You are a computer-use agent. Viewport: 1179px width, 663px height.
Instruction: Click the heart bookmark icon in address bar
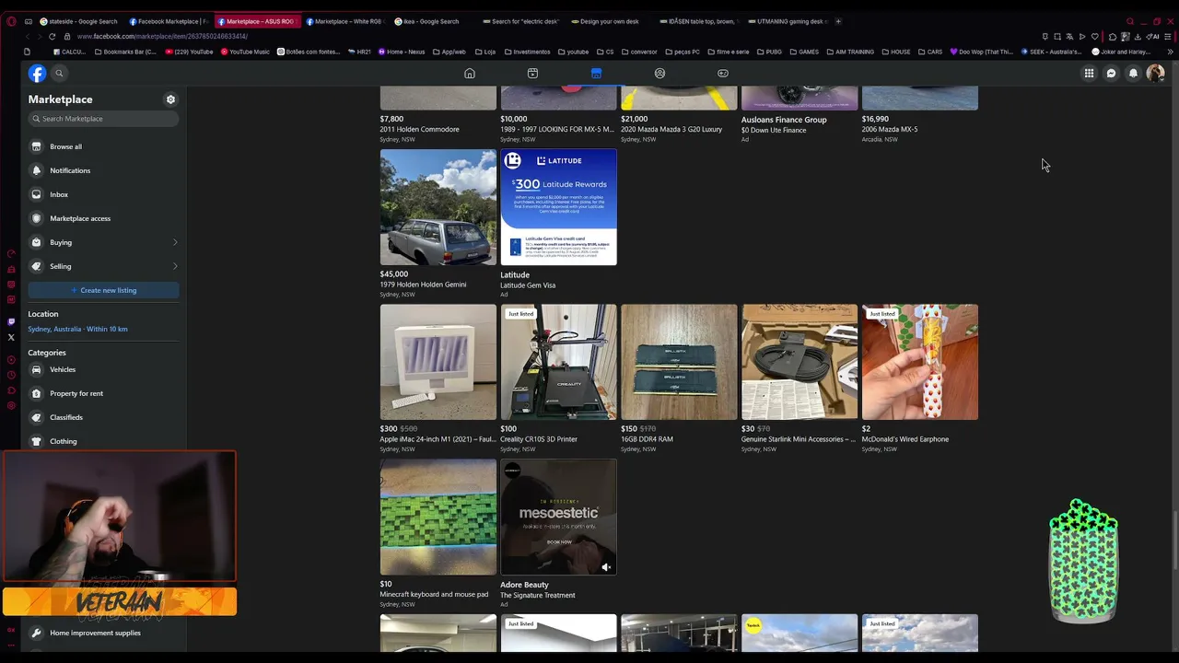tap(1094, 36)
